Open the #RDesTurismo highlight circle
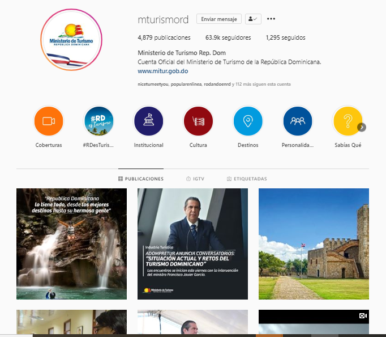The height and width of the screenshot is (337, 386). 98,121
